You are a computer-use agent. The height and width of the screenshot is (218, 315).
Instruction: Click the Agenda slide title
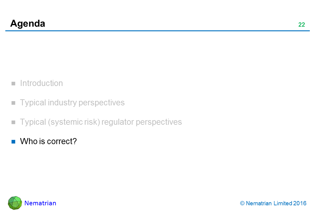tap(28, 23)
